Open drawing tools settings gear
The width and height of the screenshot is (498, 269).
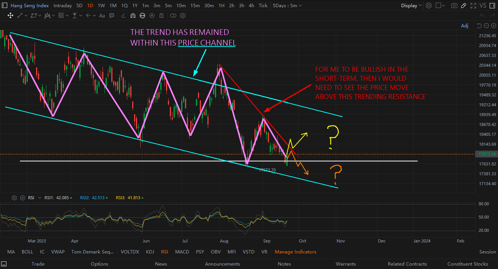pos(183,16)
